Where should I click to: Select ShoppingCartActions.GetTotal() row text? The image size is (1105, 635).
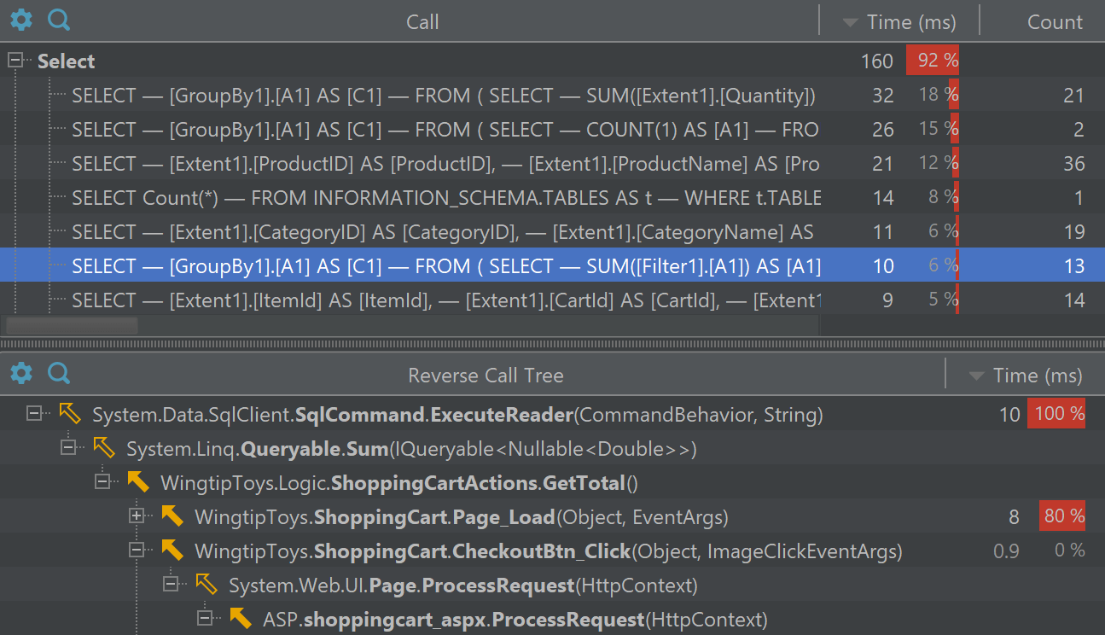(399, 483)
